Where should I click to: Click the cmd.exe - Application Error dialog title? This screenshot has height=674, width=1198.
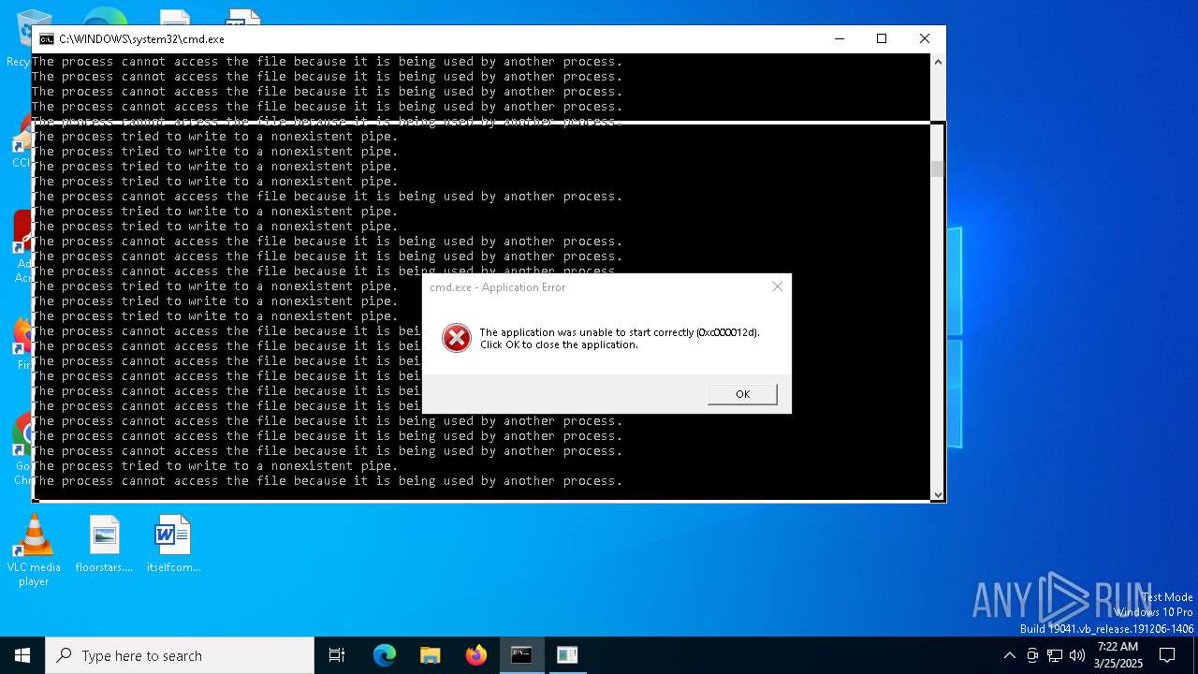[x=497, y=287]
